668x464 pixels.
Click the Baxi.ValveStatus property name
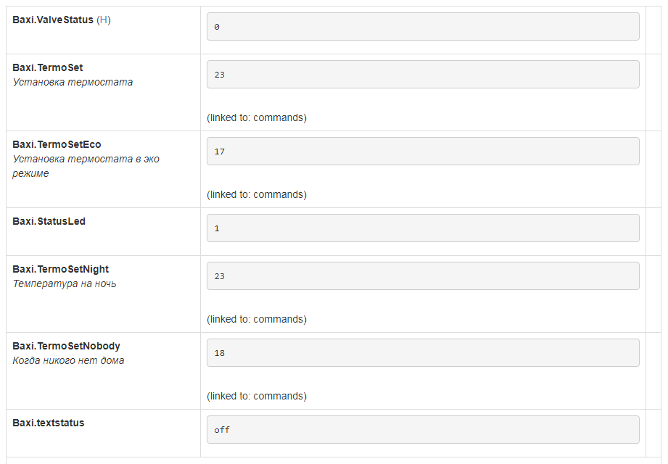[53, 20]
